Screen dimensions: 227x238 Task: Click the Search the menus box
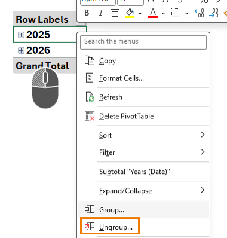coord(143,42)
